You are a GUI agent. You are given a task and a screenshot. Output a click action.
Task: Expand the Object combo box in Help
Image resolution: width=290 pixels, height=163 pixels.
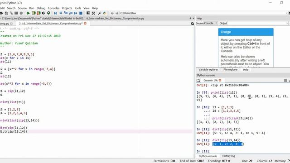pos(287,23)
